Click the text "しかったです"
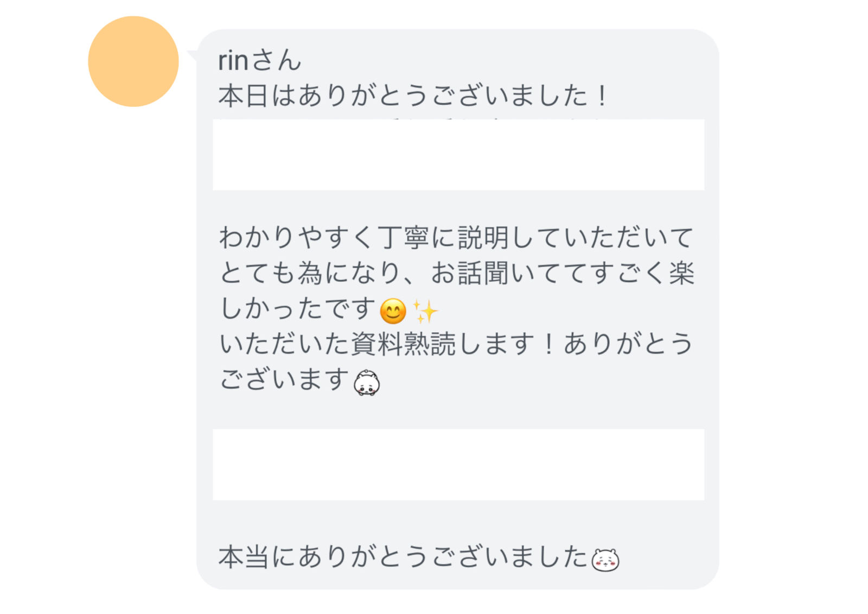The image size is (868, 614). (297, 309)
